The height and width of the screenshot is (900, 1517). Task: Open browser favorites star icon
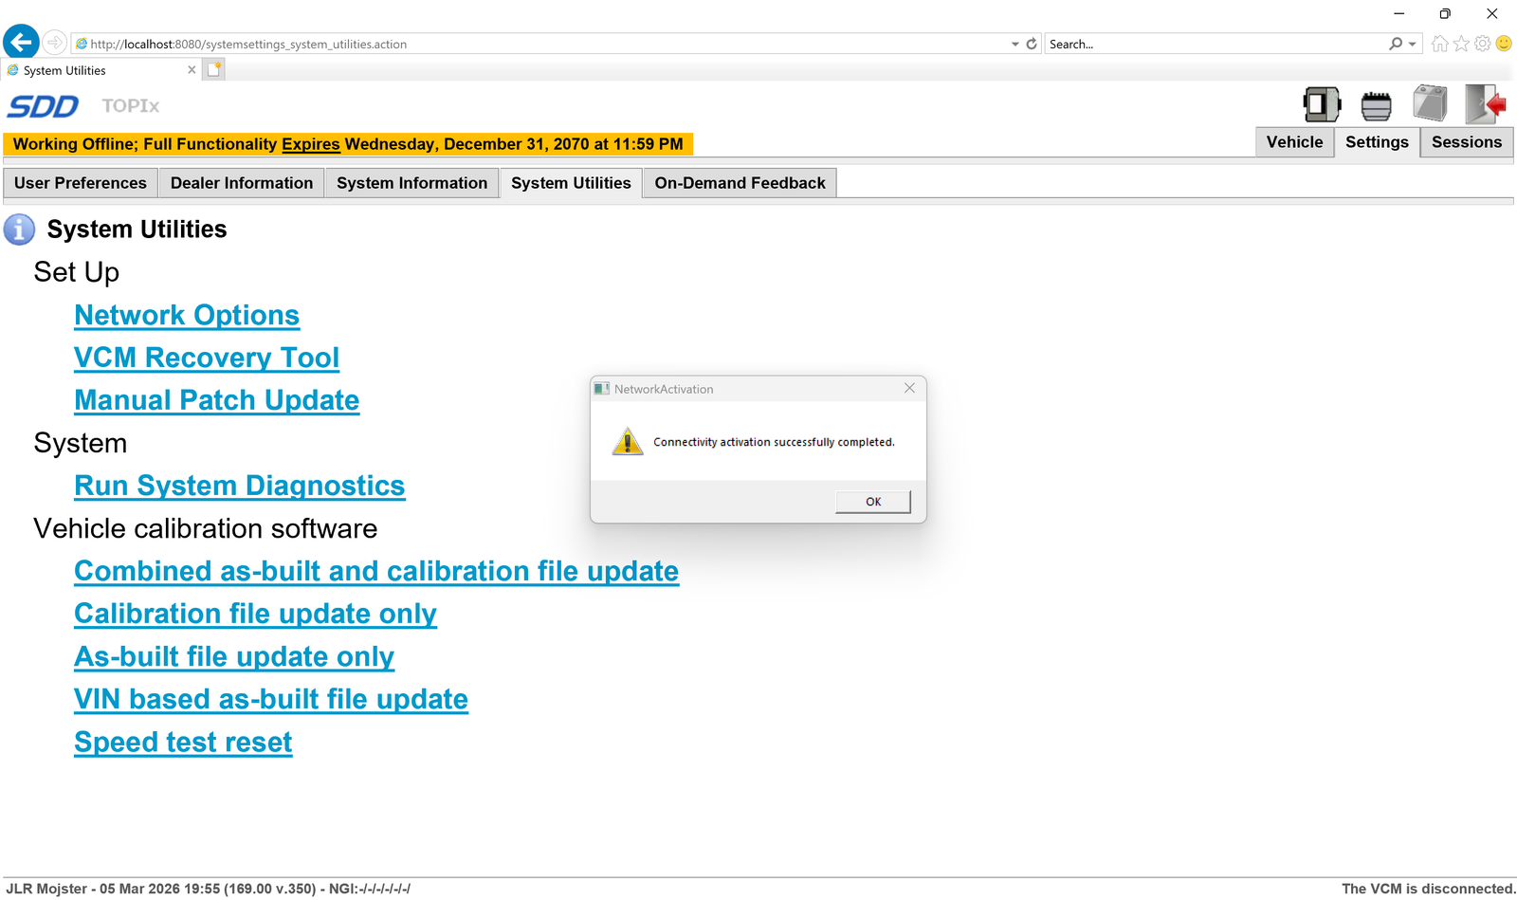(x=1461, y=44)
